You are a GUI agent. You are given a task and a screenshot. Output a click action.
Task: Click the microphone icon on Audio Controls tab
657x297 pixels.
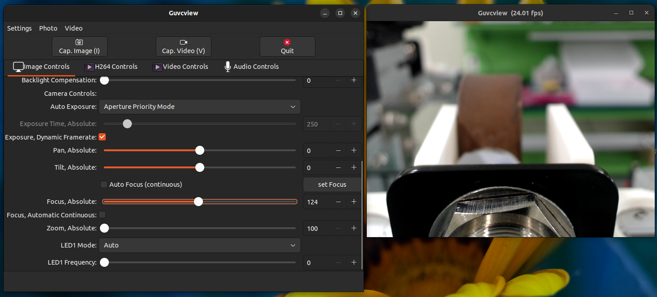(228, 67)
